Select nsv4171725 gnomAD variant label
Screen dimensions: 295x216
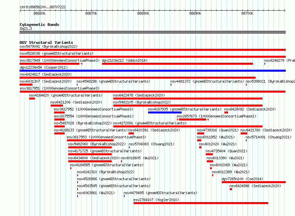(105, 151)
